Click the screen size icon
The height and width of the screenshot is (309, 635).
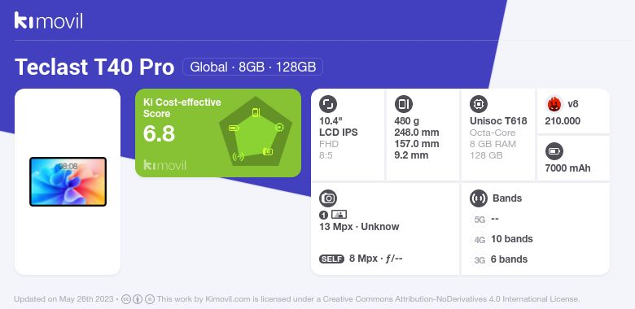(x=328, y=104)
